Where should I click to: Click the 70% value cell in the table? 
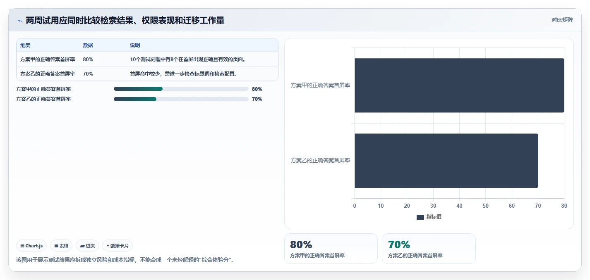[x=88, y=74]
